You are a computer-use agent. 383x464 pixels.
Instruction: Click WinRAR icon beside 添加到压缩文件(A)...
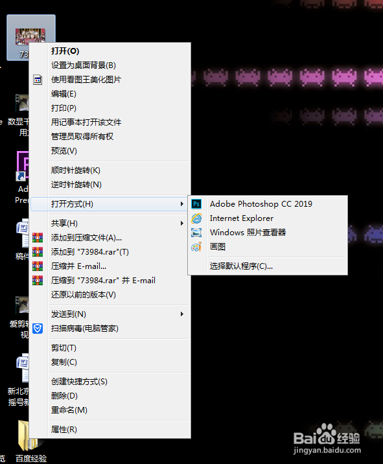point(38,238)
